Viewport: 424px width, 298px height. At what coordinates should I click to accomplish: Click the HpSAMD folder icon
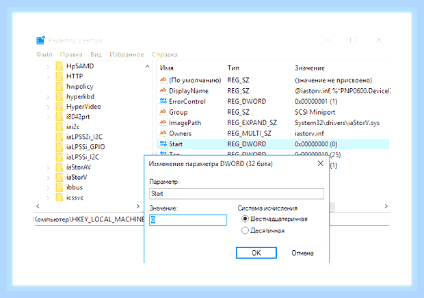click(x=59, y=66)
